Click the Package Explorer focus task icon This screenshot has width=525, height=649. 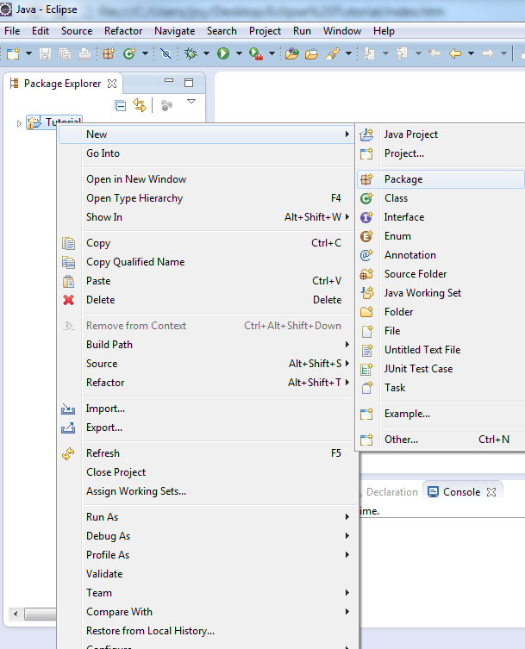[x=166, y=105]
